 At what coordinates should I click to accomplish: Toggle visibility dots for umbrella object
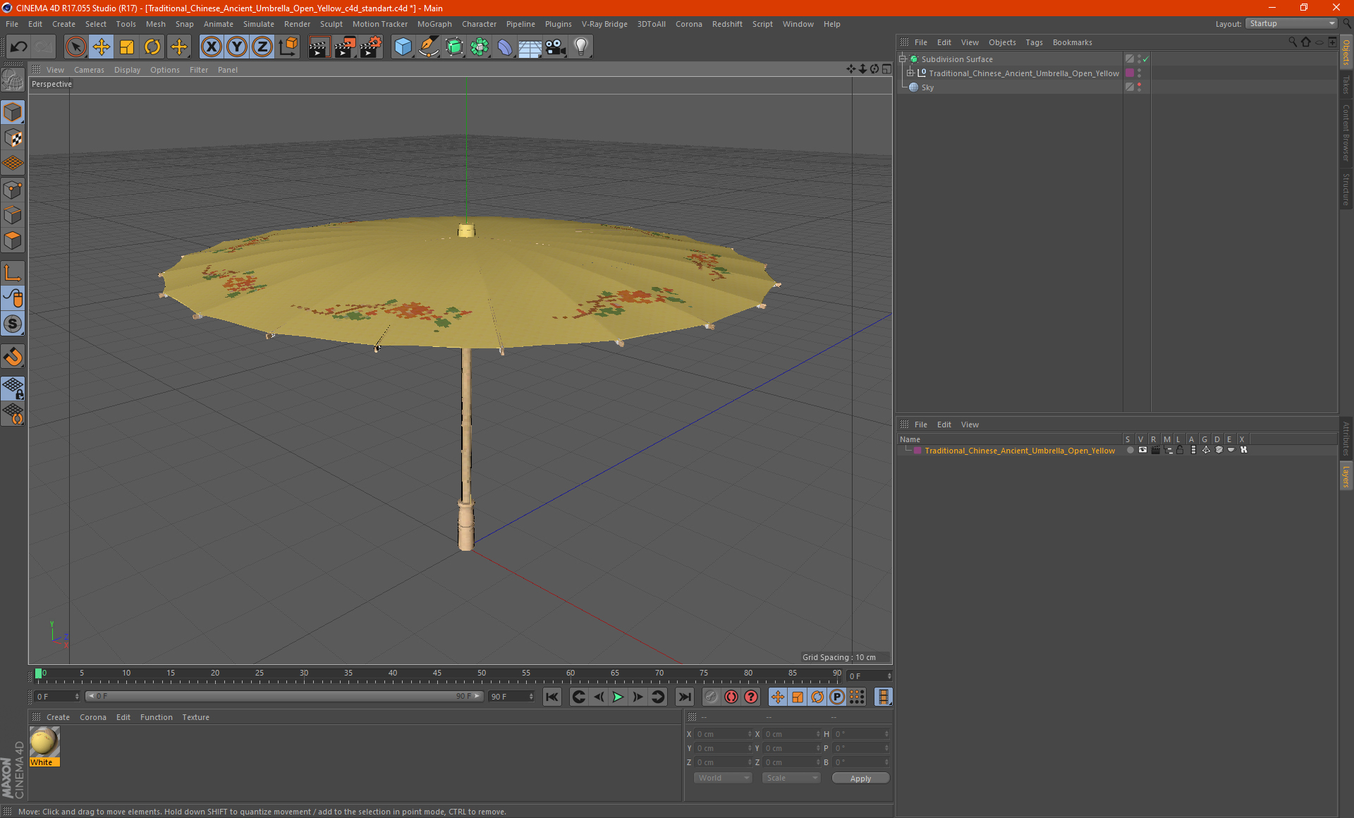point(1139,73)
